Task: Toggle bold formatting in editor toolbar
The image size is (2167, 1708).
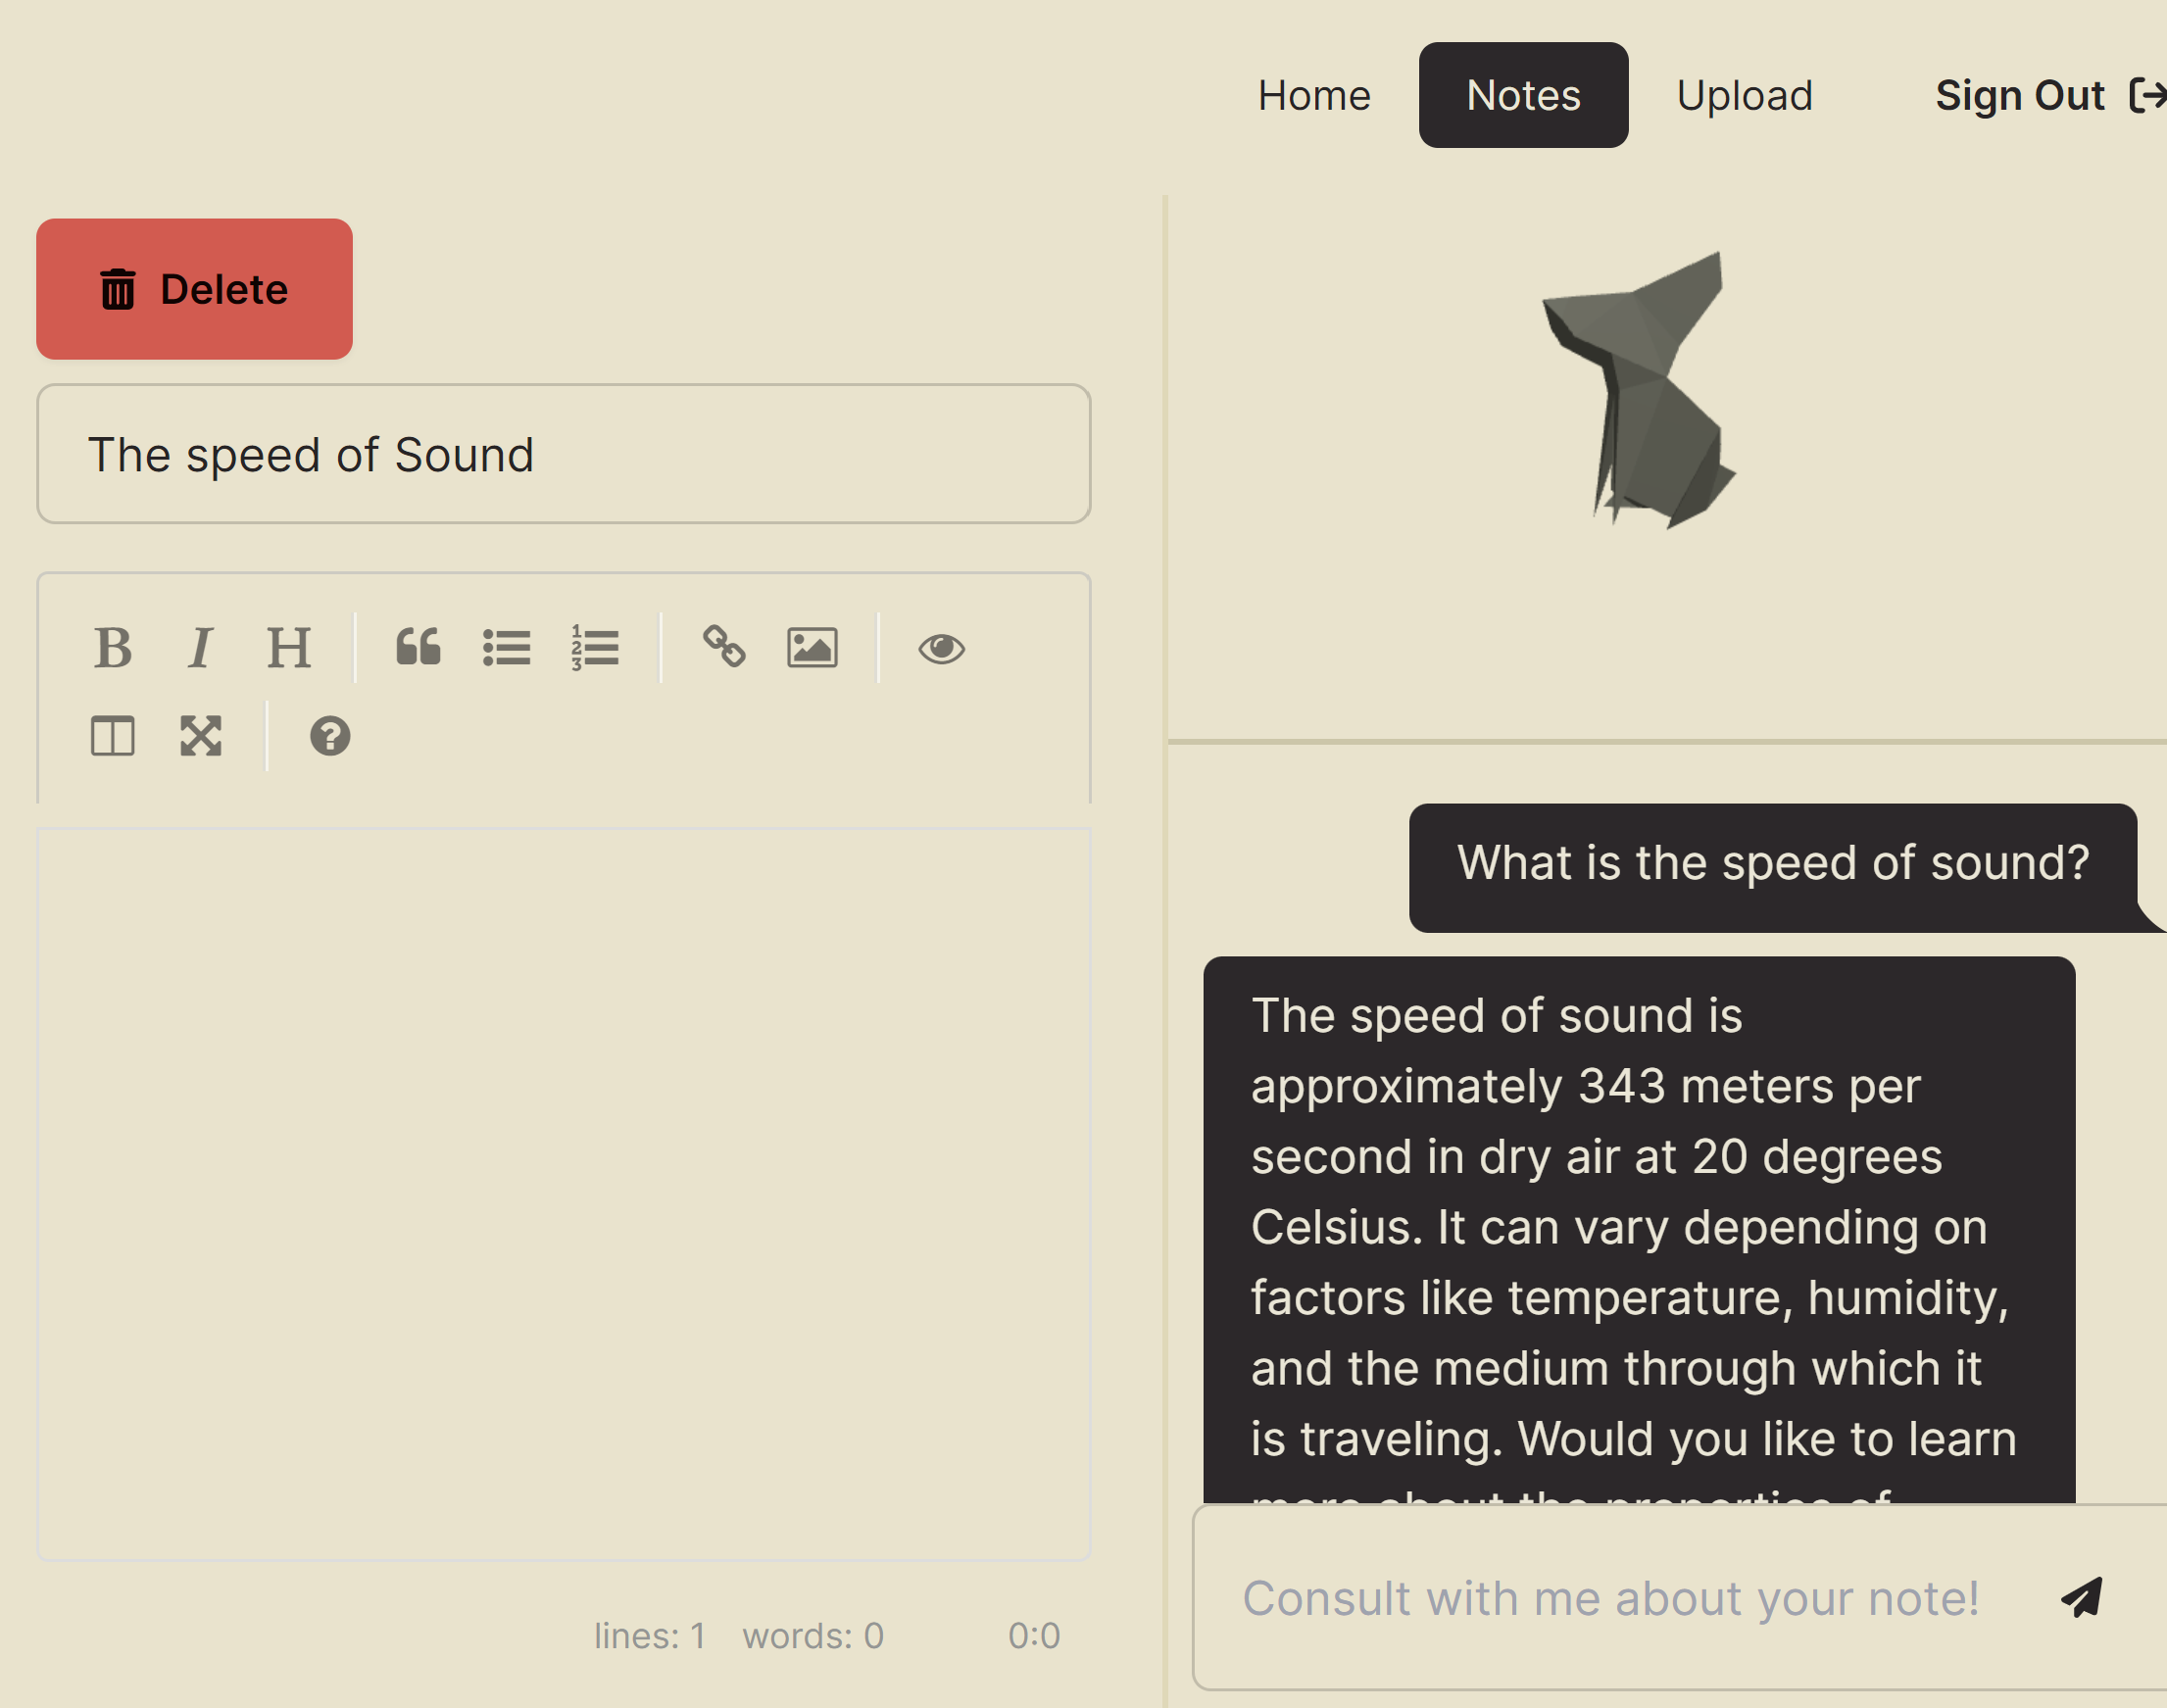Action: pos(113,648)
